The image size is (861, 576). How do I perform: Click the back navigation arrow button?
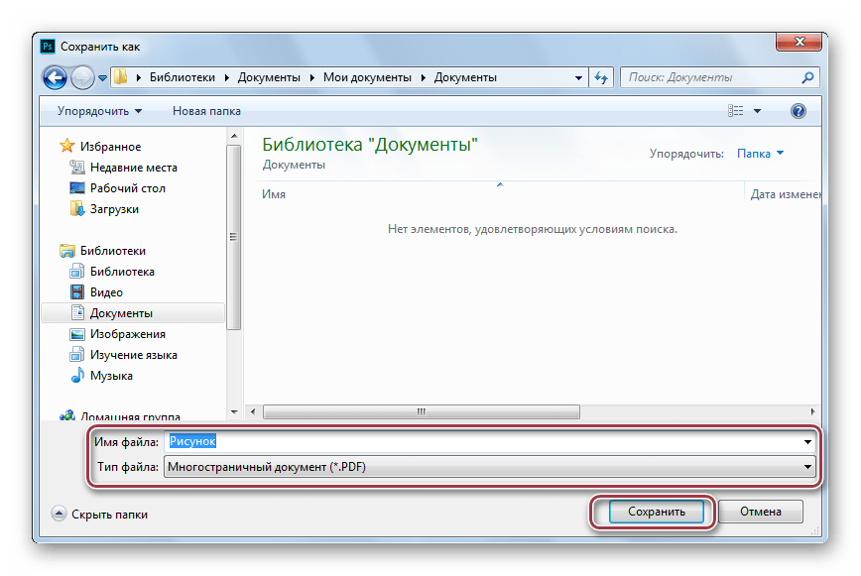pos(55,77)
